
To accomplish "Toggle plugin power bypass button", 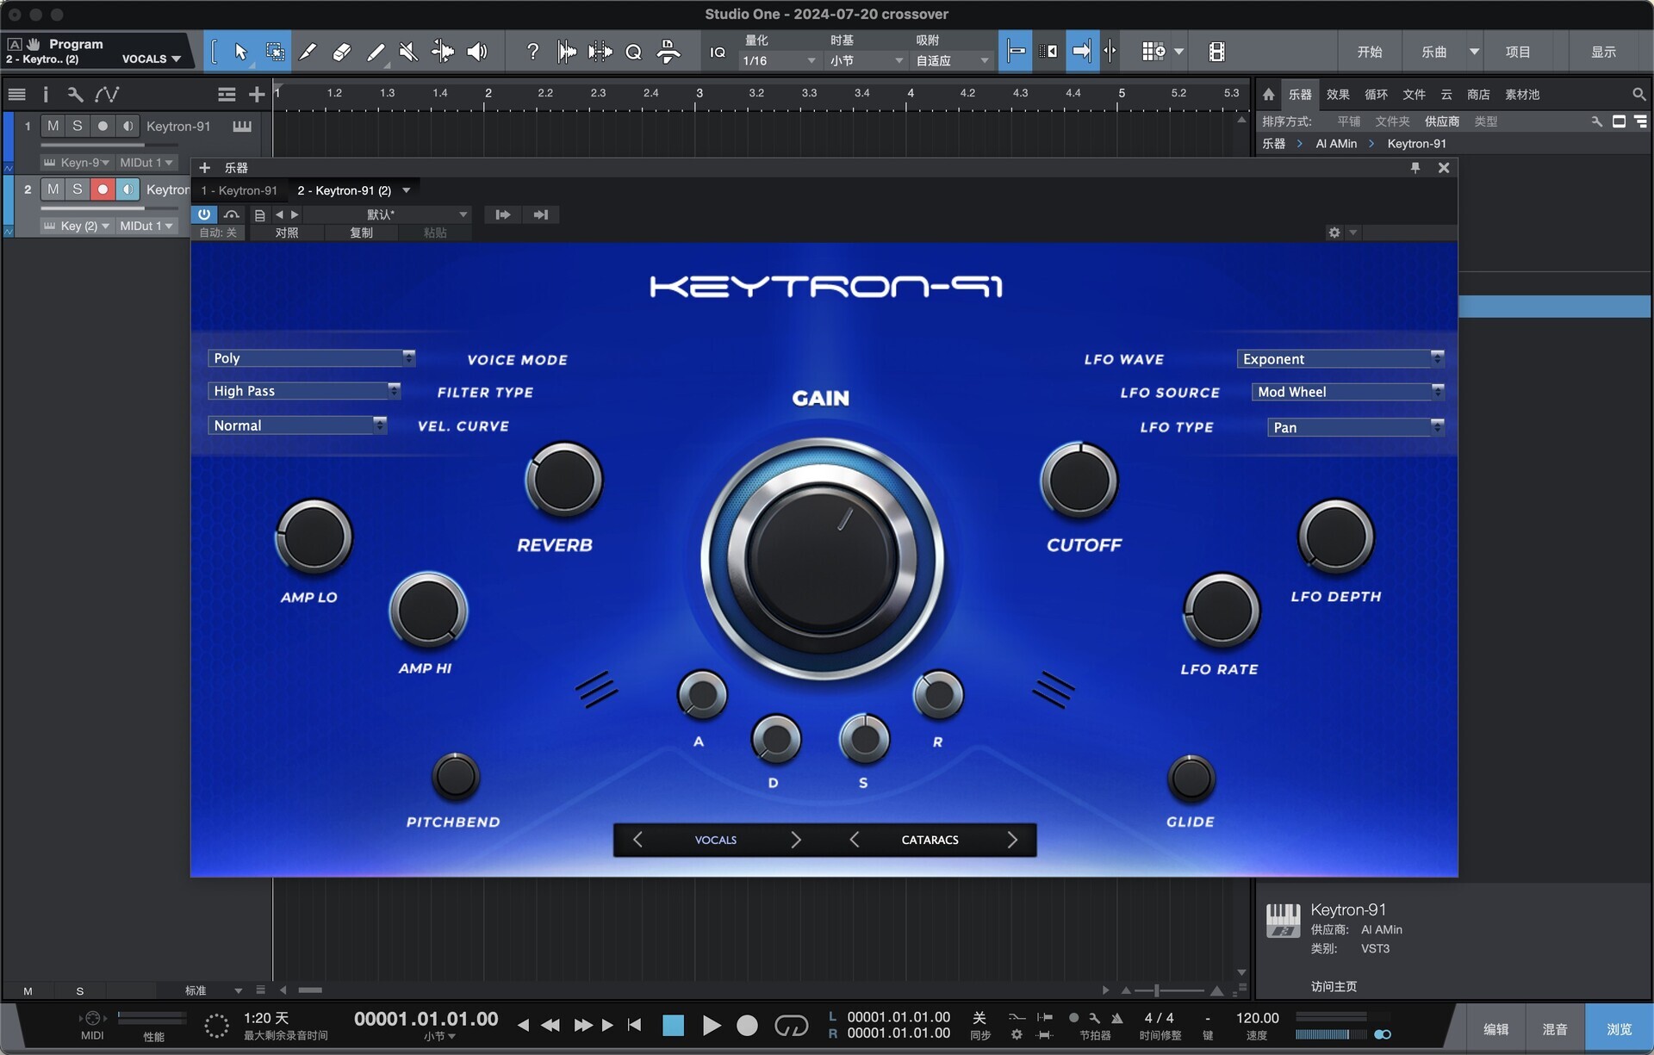I will click(x=204, y=214).
